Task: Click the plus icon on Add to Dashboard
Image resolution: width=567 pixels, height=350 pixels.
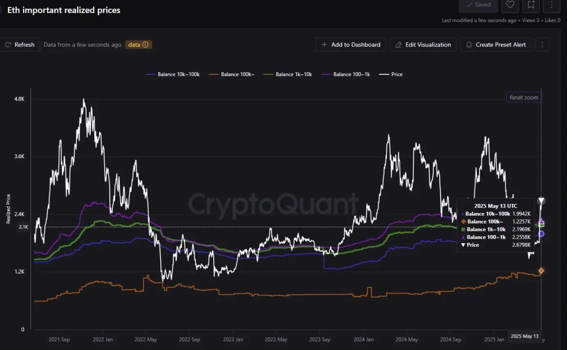Action: [324, 45]
